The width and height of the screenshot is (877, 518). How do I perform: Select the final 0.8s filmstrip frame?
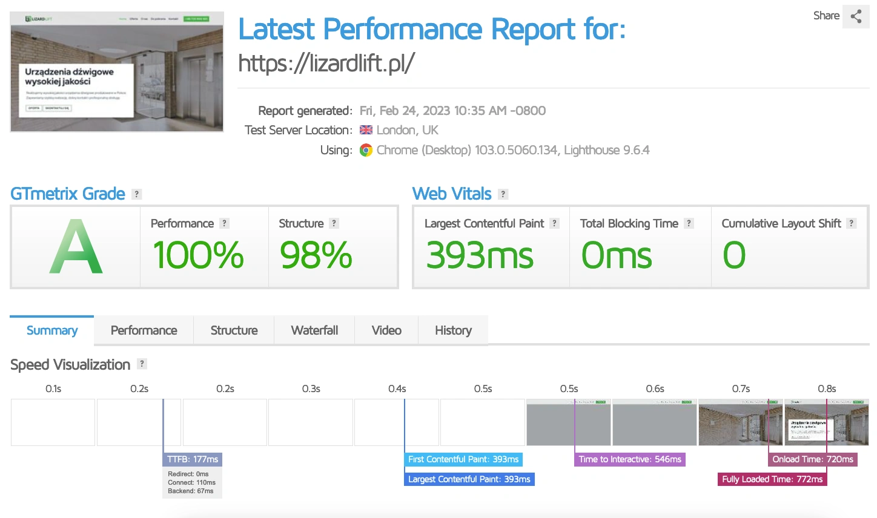tap(827, 422)
